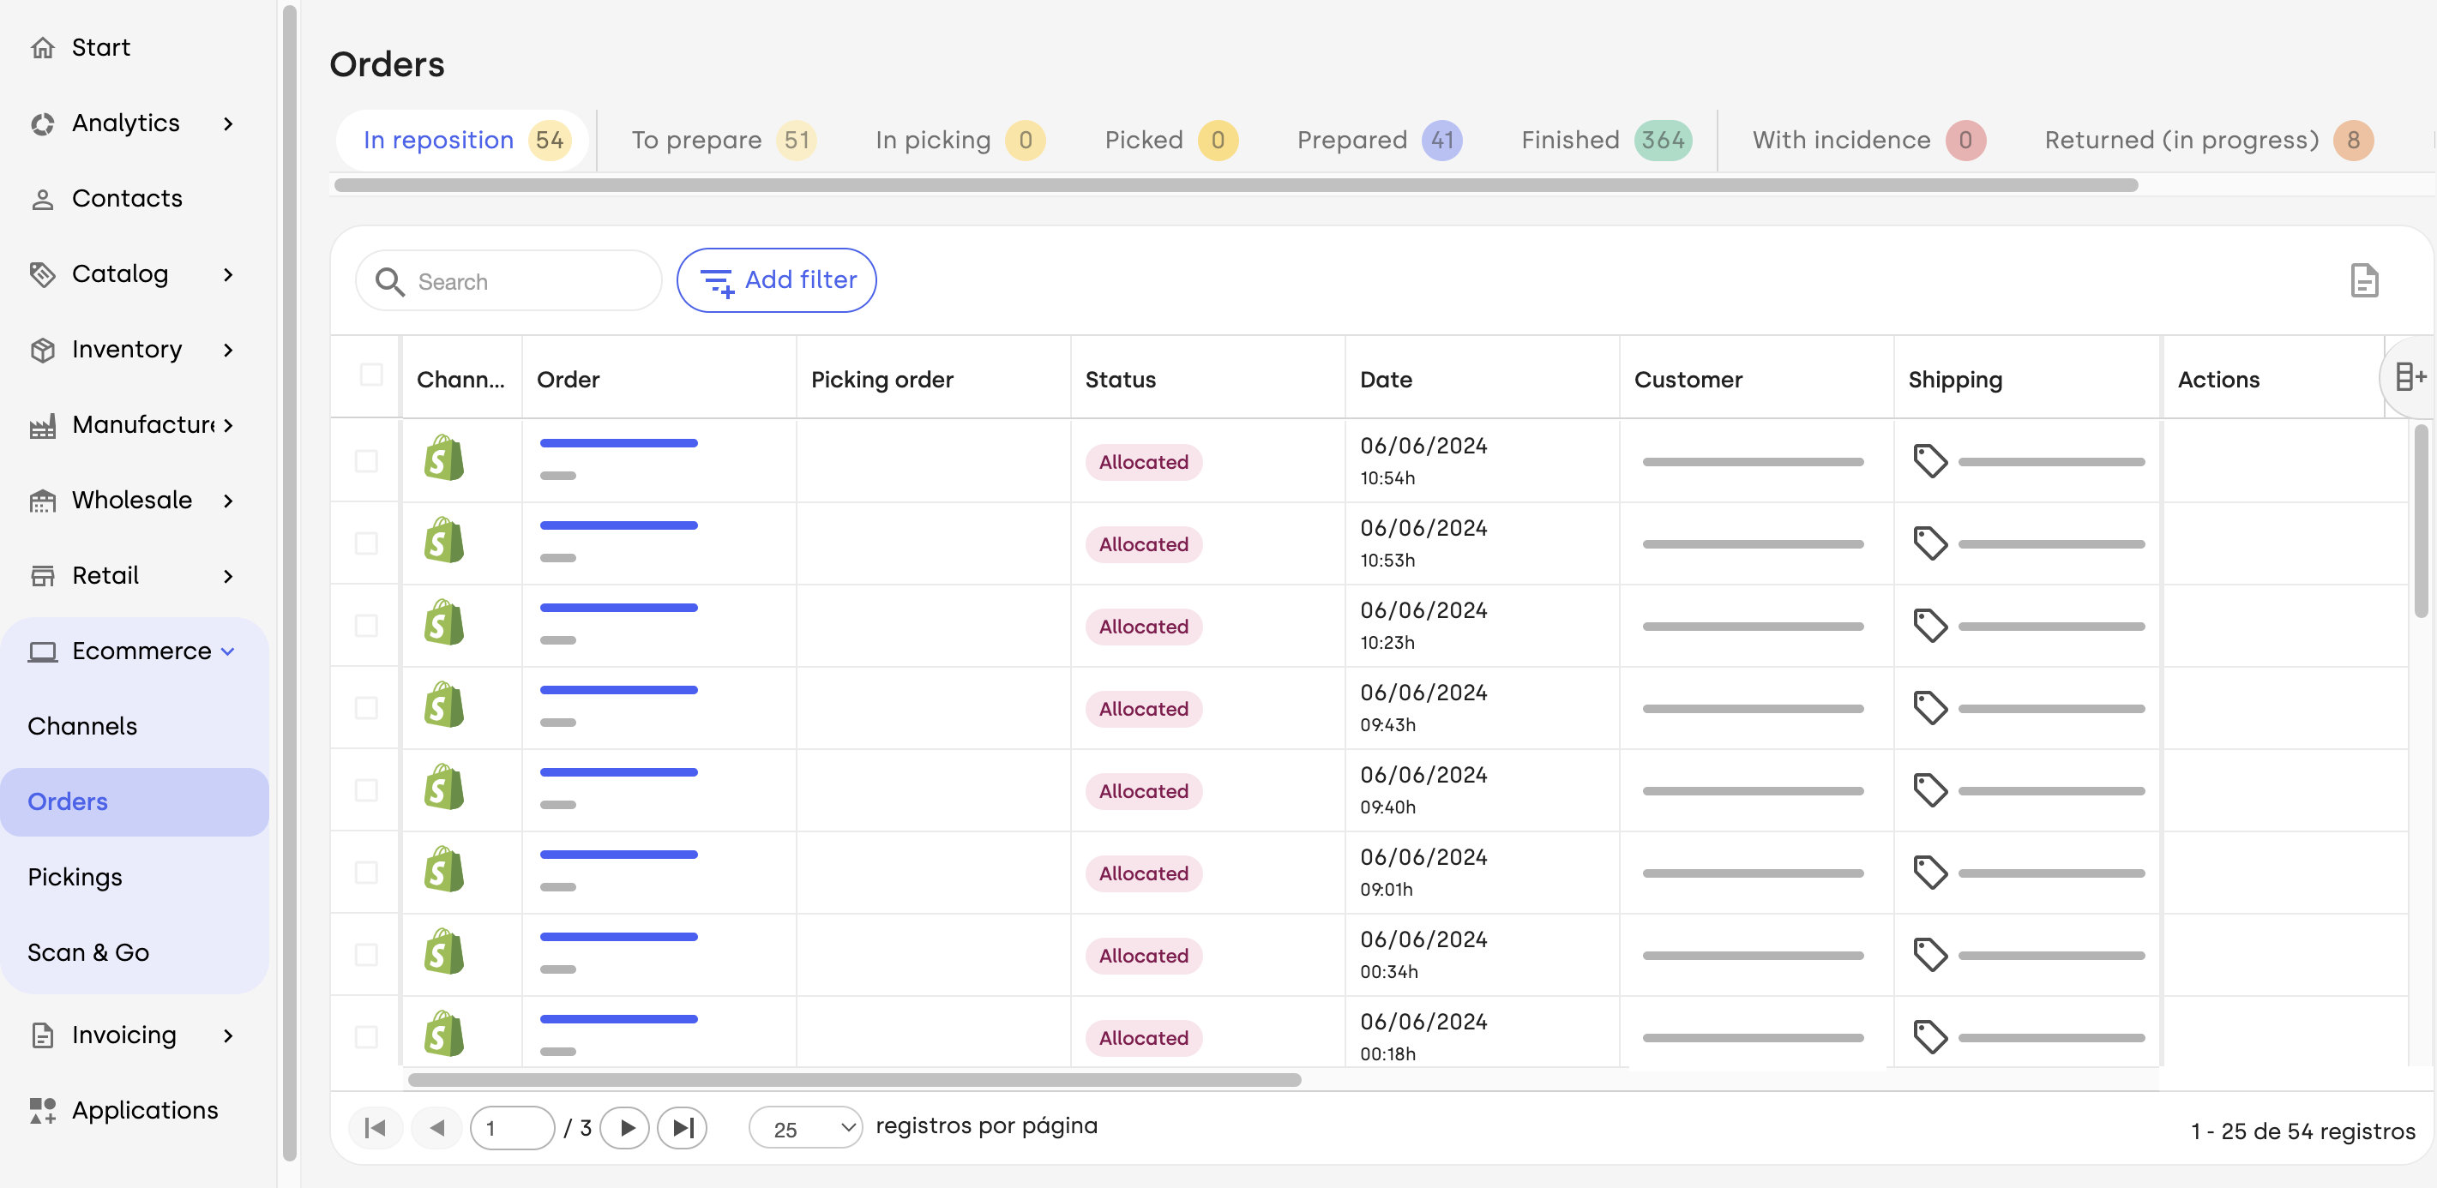Expand the Wholesale submenu arrow
Image resolution: width=2437 pixels, height=1188 pixels.
point(228,501)
